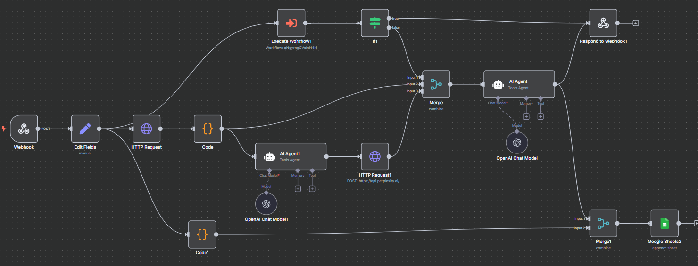This screenshot has width=698, height=266.
Task: Click plus after Respond to Webhook1
Action: (636, 23)
